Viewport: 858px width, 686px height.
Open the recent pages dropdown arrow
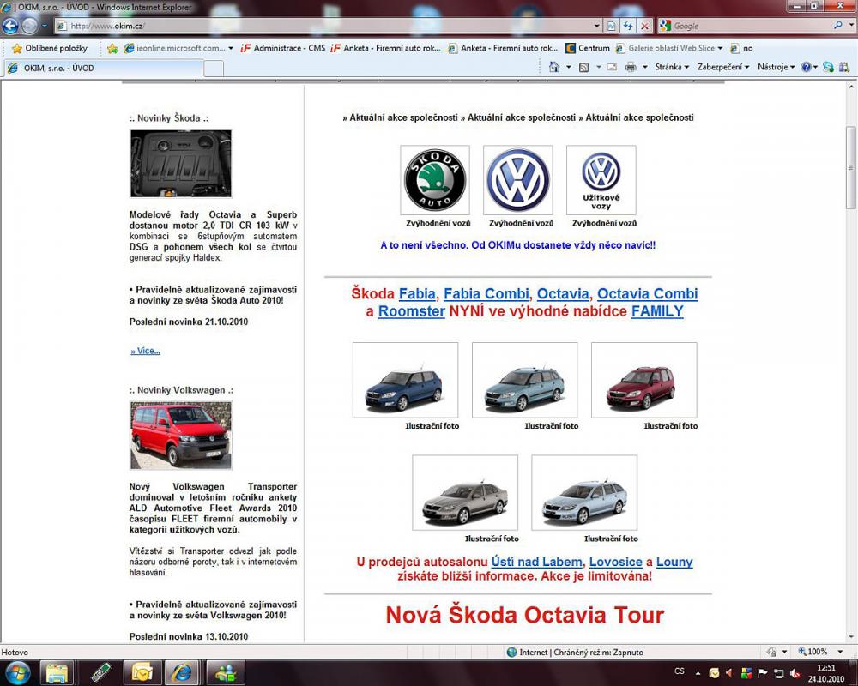(45, 25)
